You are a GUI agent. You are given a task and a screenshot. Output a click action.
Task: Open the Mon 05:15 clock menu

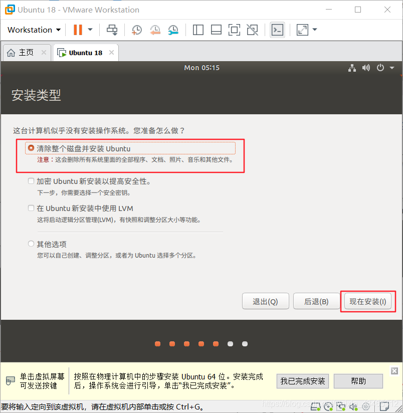pos(202,68)
